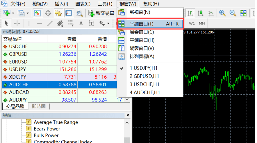The width and height of the screenshot is (257, 143).
Task: Open dropdown arrow next to profiles icon
Action: [x=28, y=13]
